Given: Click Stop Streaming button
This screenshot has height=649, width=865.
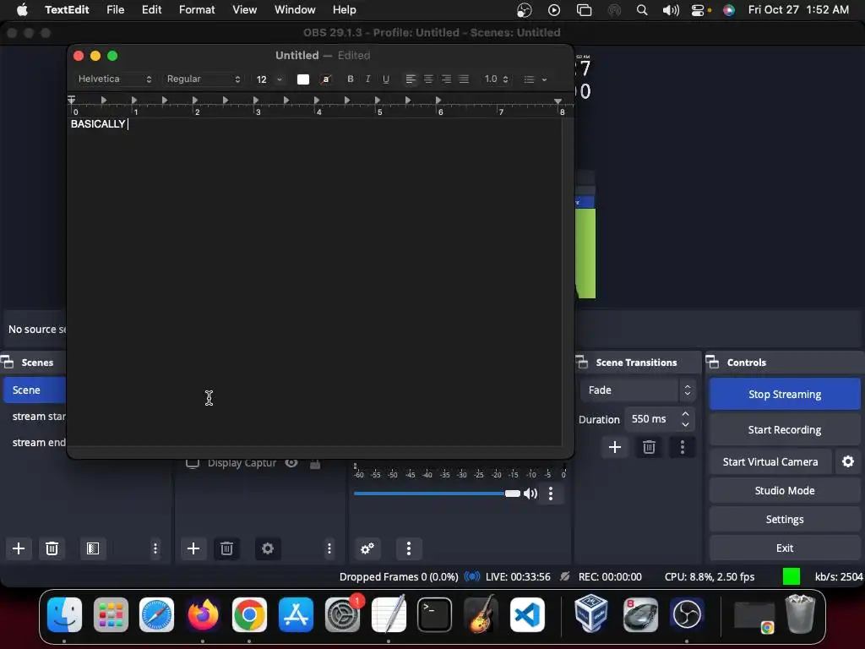Looking at the screenshot, I should (785, 394).
